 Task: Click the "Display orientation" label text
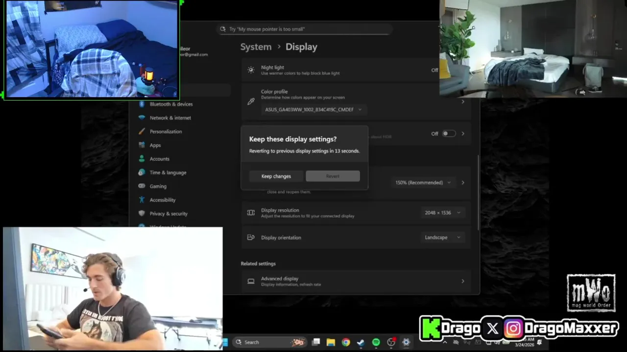281,238
